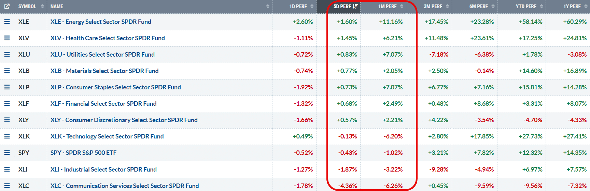Sort by the NAME column header
Screen dimensions: 590x191
(x=159, y=6)
